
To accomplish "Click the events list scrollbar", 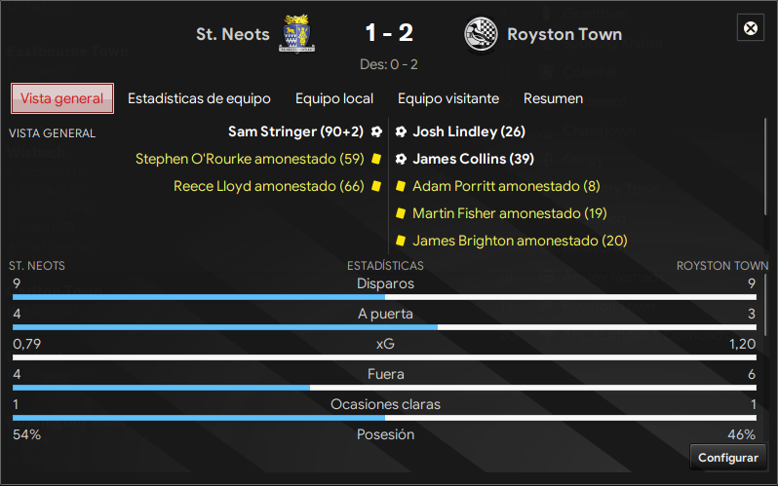I will (765, 167).
